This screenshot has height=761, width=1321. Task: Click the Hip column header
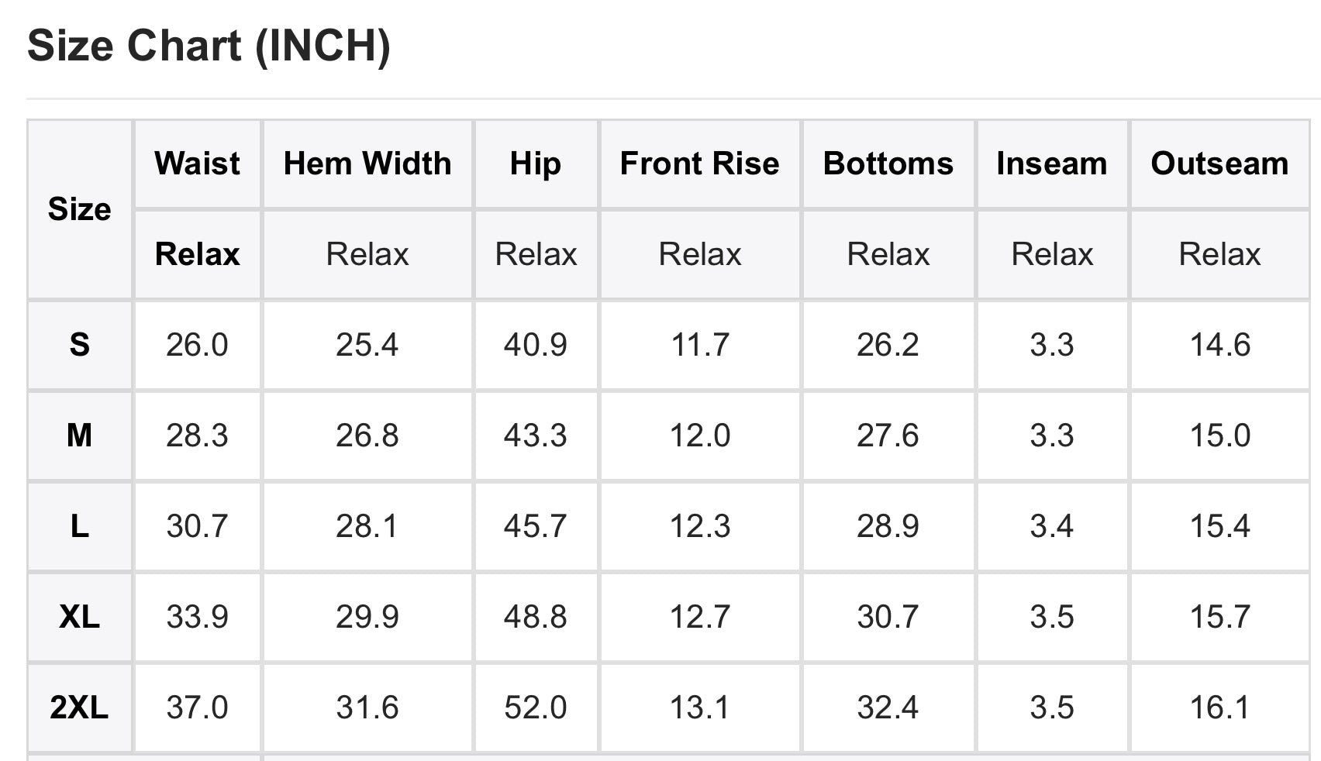pyautogui.click(x=536, y=164)
